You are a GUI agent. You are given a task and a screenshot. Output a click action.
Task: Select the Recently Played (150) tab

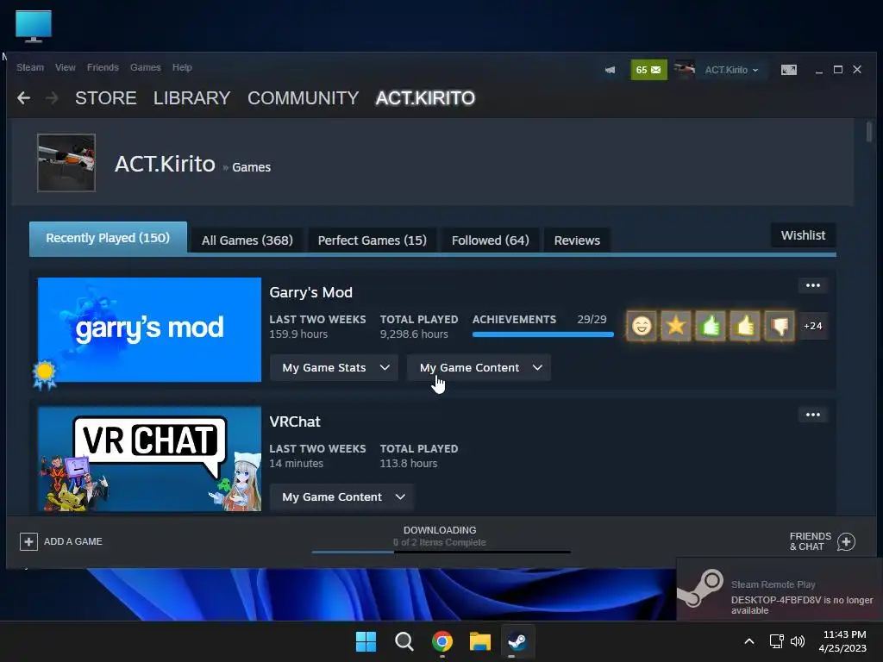[x=108, y=238]
